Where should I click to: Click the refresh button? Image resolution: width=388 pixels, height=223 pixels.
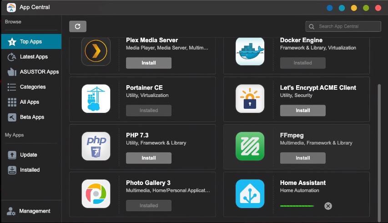pyautogui.click(x=78, y=26)
